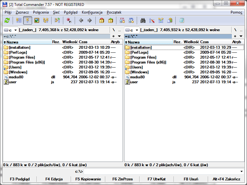The image size is (247, 185).
Task: Toggle the full details view icon
Action: pyautogui.click(x=27, y=20)
